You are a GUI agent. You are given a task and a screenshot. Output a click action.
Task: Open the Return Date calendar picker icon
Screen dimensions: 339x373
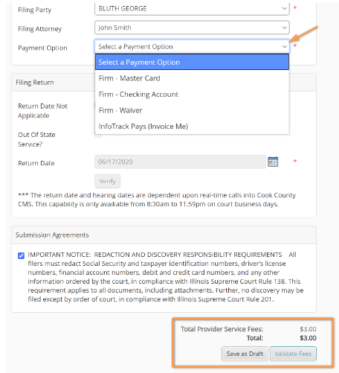[273, 162]
